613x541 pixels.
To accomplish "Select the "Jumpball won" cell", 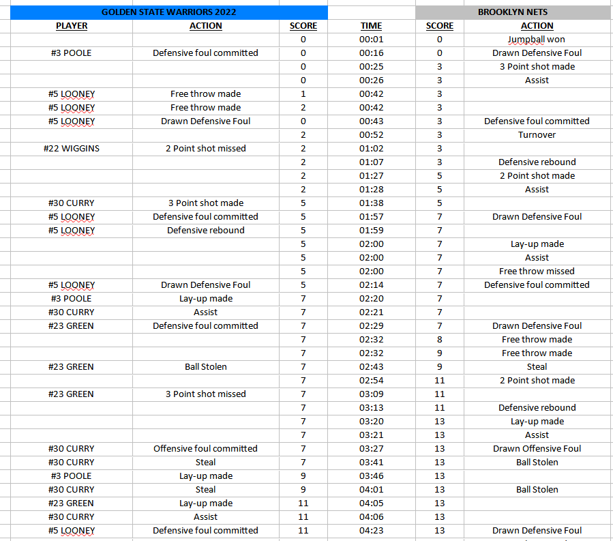I will [537, 40].
